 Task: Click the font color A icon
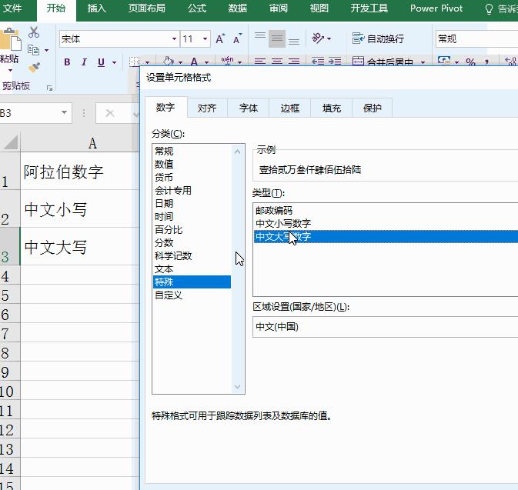[x=194, y=62]
